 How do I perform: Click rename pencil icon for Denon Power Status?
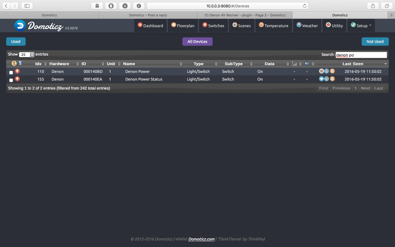point(326,79)
